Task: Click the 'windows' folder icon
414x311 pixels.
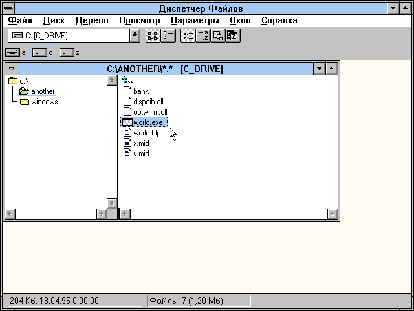Action: pos(25,102)
